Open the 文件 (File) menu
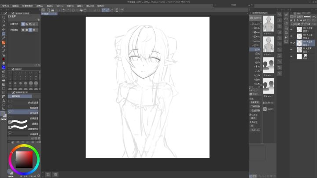This screenshot has width=317, height=178. (5, 6)
